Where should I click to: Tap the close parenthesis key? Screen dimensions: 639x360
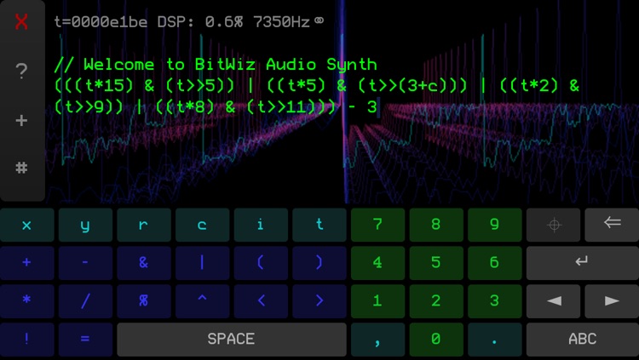coord(319,263)
